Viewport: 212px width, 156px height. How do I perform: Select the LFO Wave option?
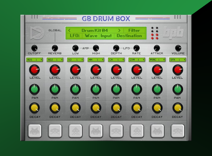point(91,36)
